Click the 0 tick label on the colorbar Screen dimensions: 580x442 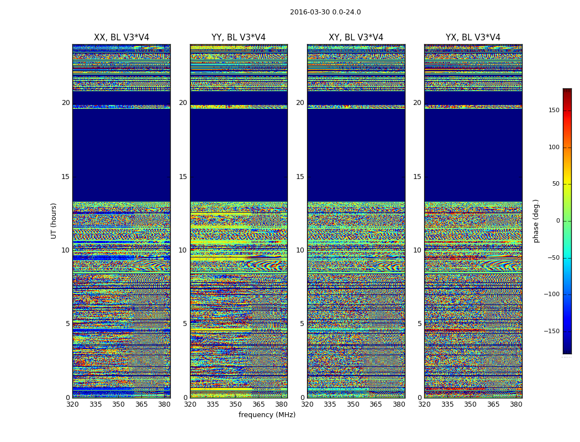coord(558,221)
